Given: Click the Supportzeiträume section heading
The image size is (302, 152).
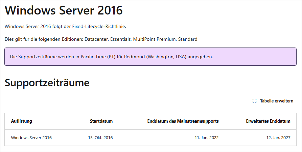Looking at the screenshot, I should (x=47, y=83).
